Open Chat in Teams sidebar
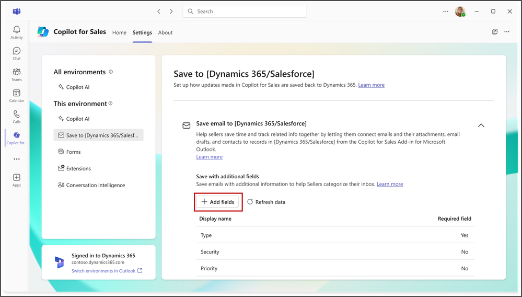Screen dimensions: 522x297 coord(16,54)
